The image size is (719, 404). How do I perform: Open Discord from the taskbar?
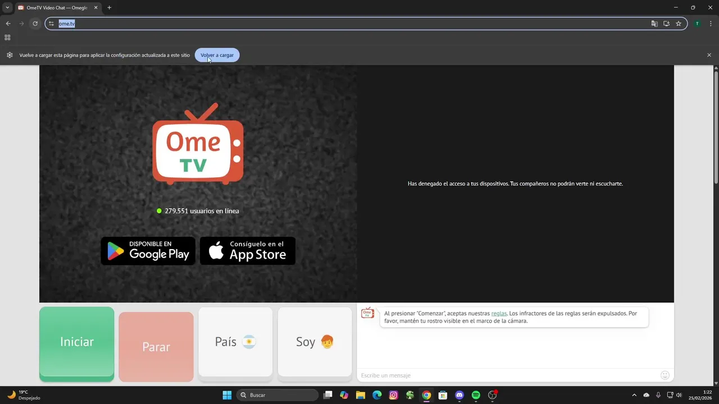pyautogui.click(x=459, y=395)
